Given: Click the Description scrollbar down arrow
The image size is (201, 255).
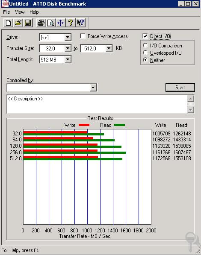Looking at the screenshot, I should click(191, 110).
